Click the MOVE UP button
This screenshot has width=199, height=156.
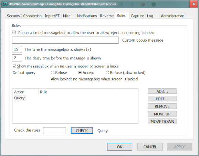[x=162, y=114]
